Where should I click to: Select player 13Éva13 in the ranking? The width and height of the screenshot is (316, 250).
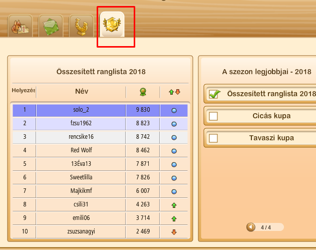tap(81, 164)
